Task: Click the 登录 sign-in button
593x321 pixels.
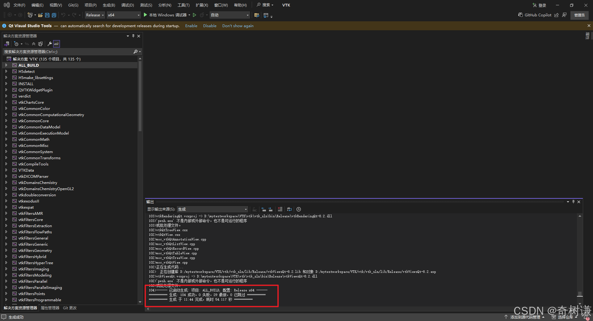Action: [539, 5]
